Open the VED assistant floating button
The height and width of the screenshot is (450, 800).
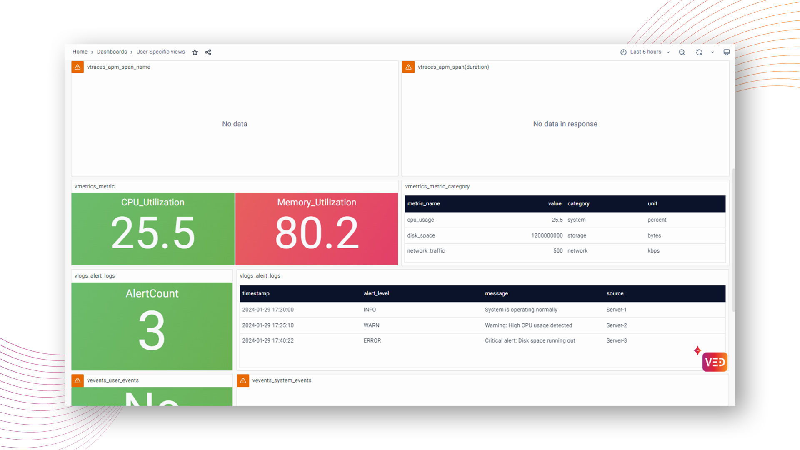click(x=715, y=362)
